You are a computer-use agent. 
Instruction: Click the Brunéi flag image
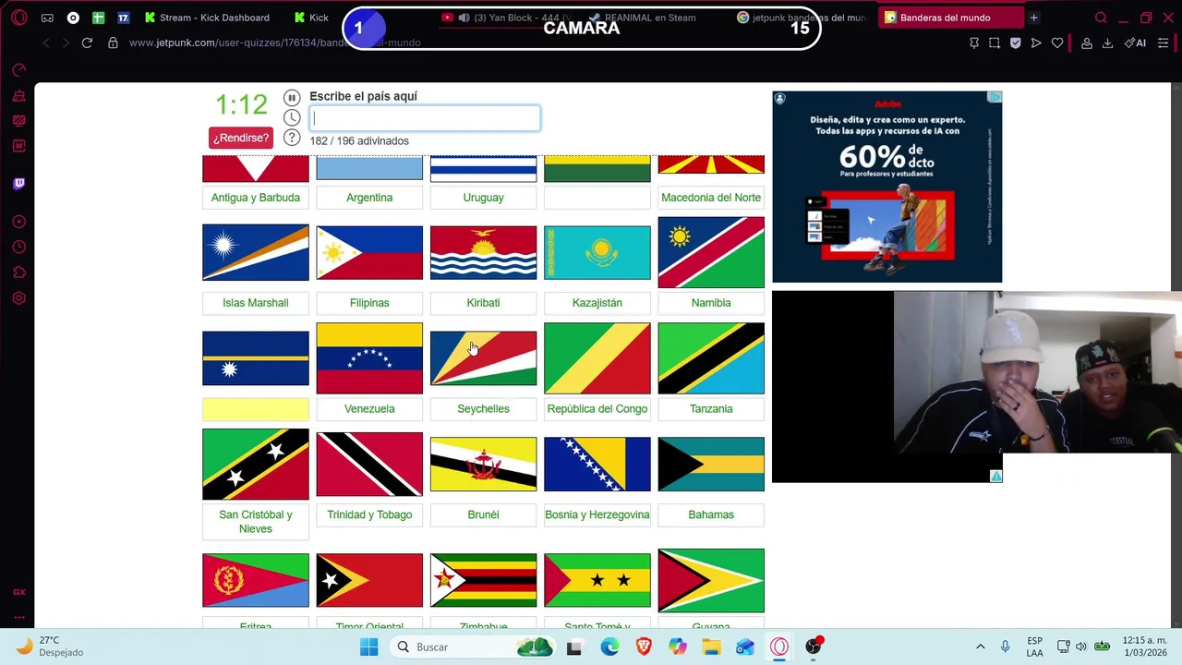coord(483,465)
